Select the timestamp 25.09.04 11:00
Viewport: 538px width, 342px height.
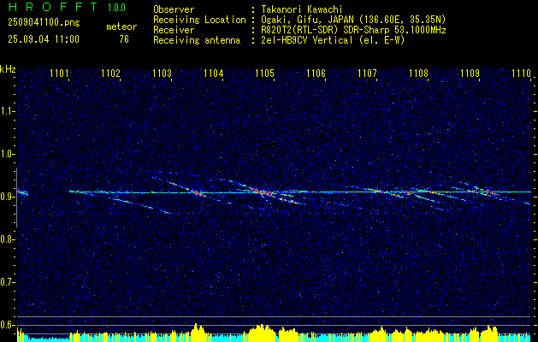(44, 39)
